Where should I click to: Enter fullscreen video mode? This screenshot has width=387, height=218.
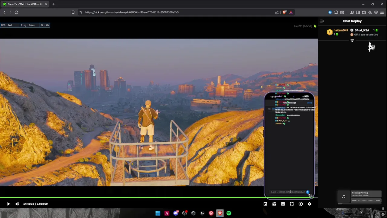point(292,204)
